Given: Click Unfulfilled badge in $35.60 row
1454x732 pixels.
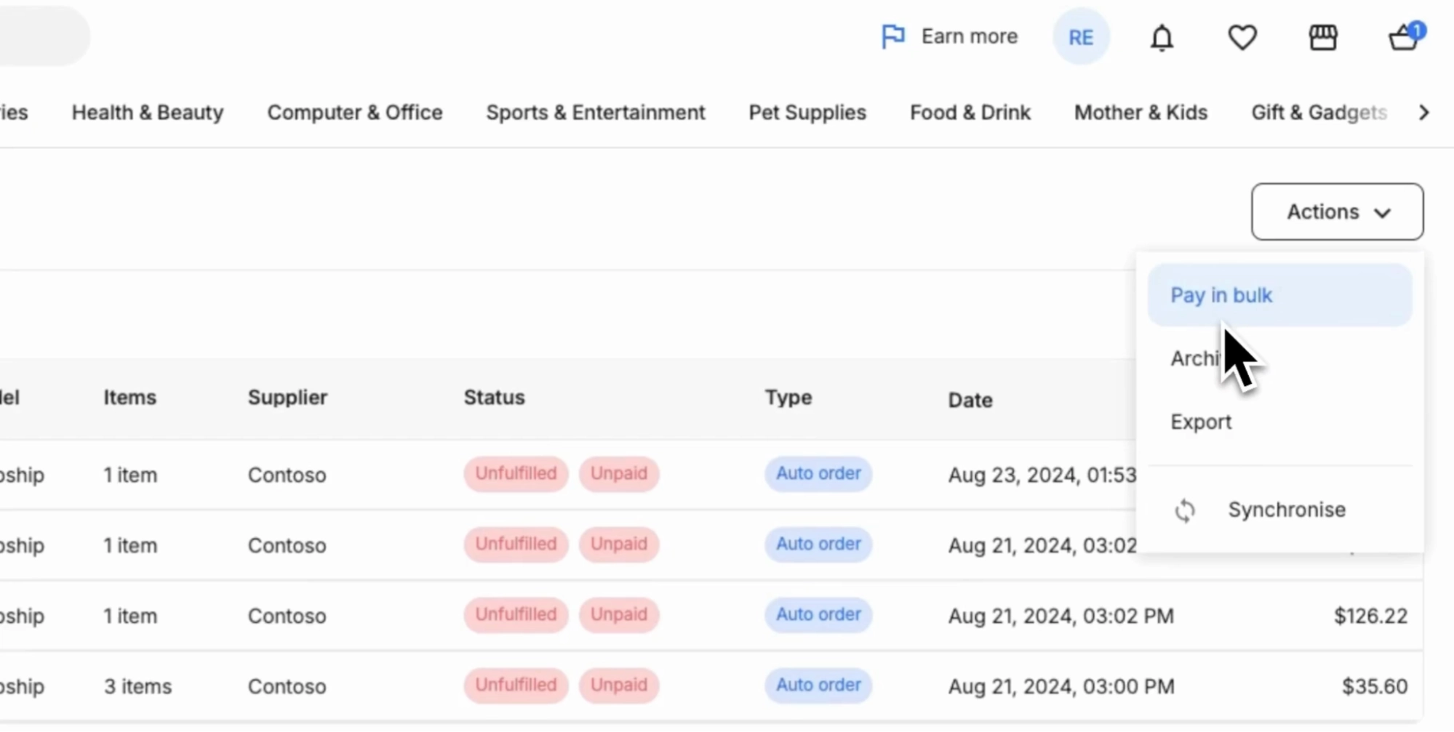Looking at the screenshot, I should point(516,685).
